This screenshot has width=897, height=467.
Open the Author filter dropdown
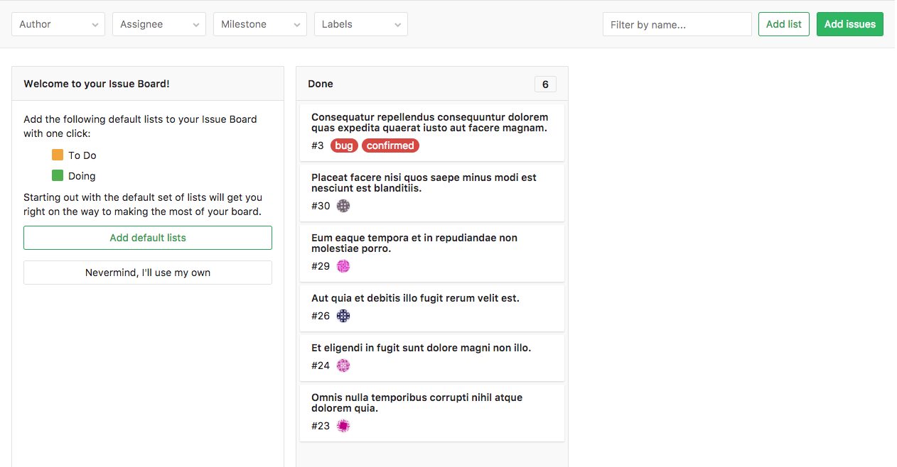click(x=58, y=24)
